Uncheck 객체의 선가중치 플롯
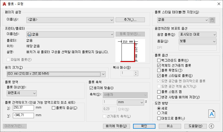This screenshot has width=223, height=132. 159,65
